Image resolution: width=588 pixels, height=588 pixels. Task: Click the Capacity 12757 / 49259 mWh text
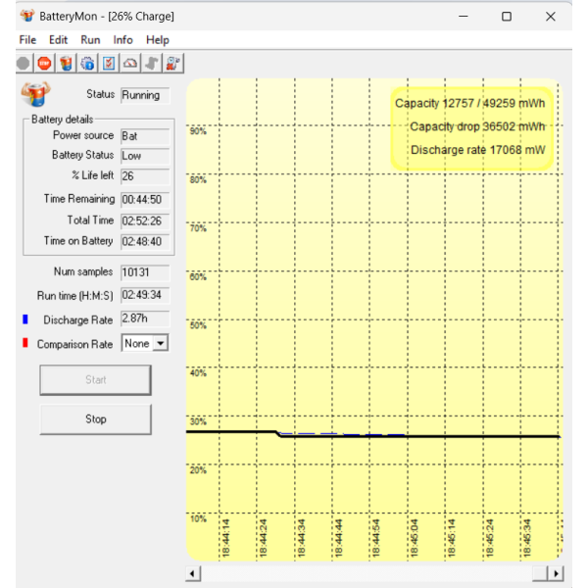(469, 103)
